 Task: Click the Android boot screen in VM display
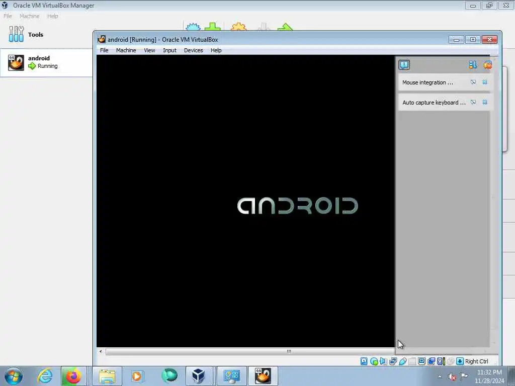pos(245,201)
